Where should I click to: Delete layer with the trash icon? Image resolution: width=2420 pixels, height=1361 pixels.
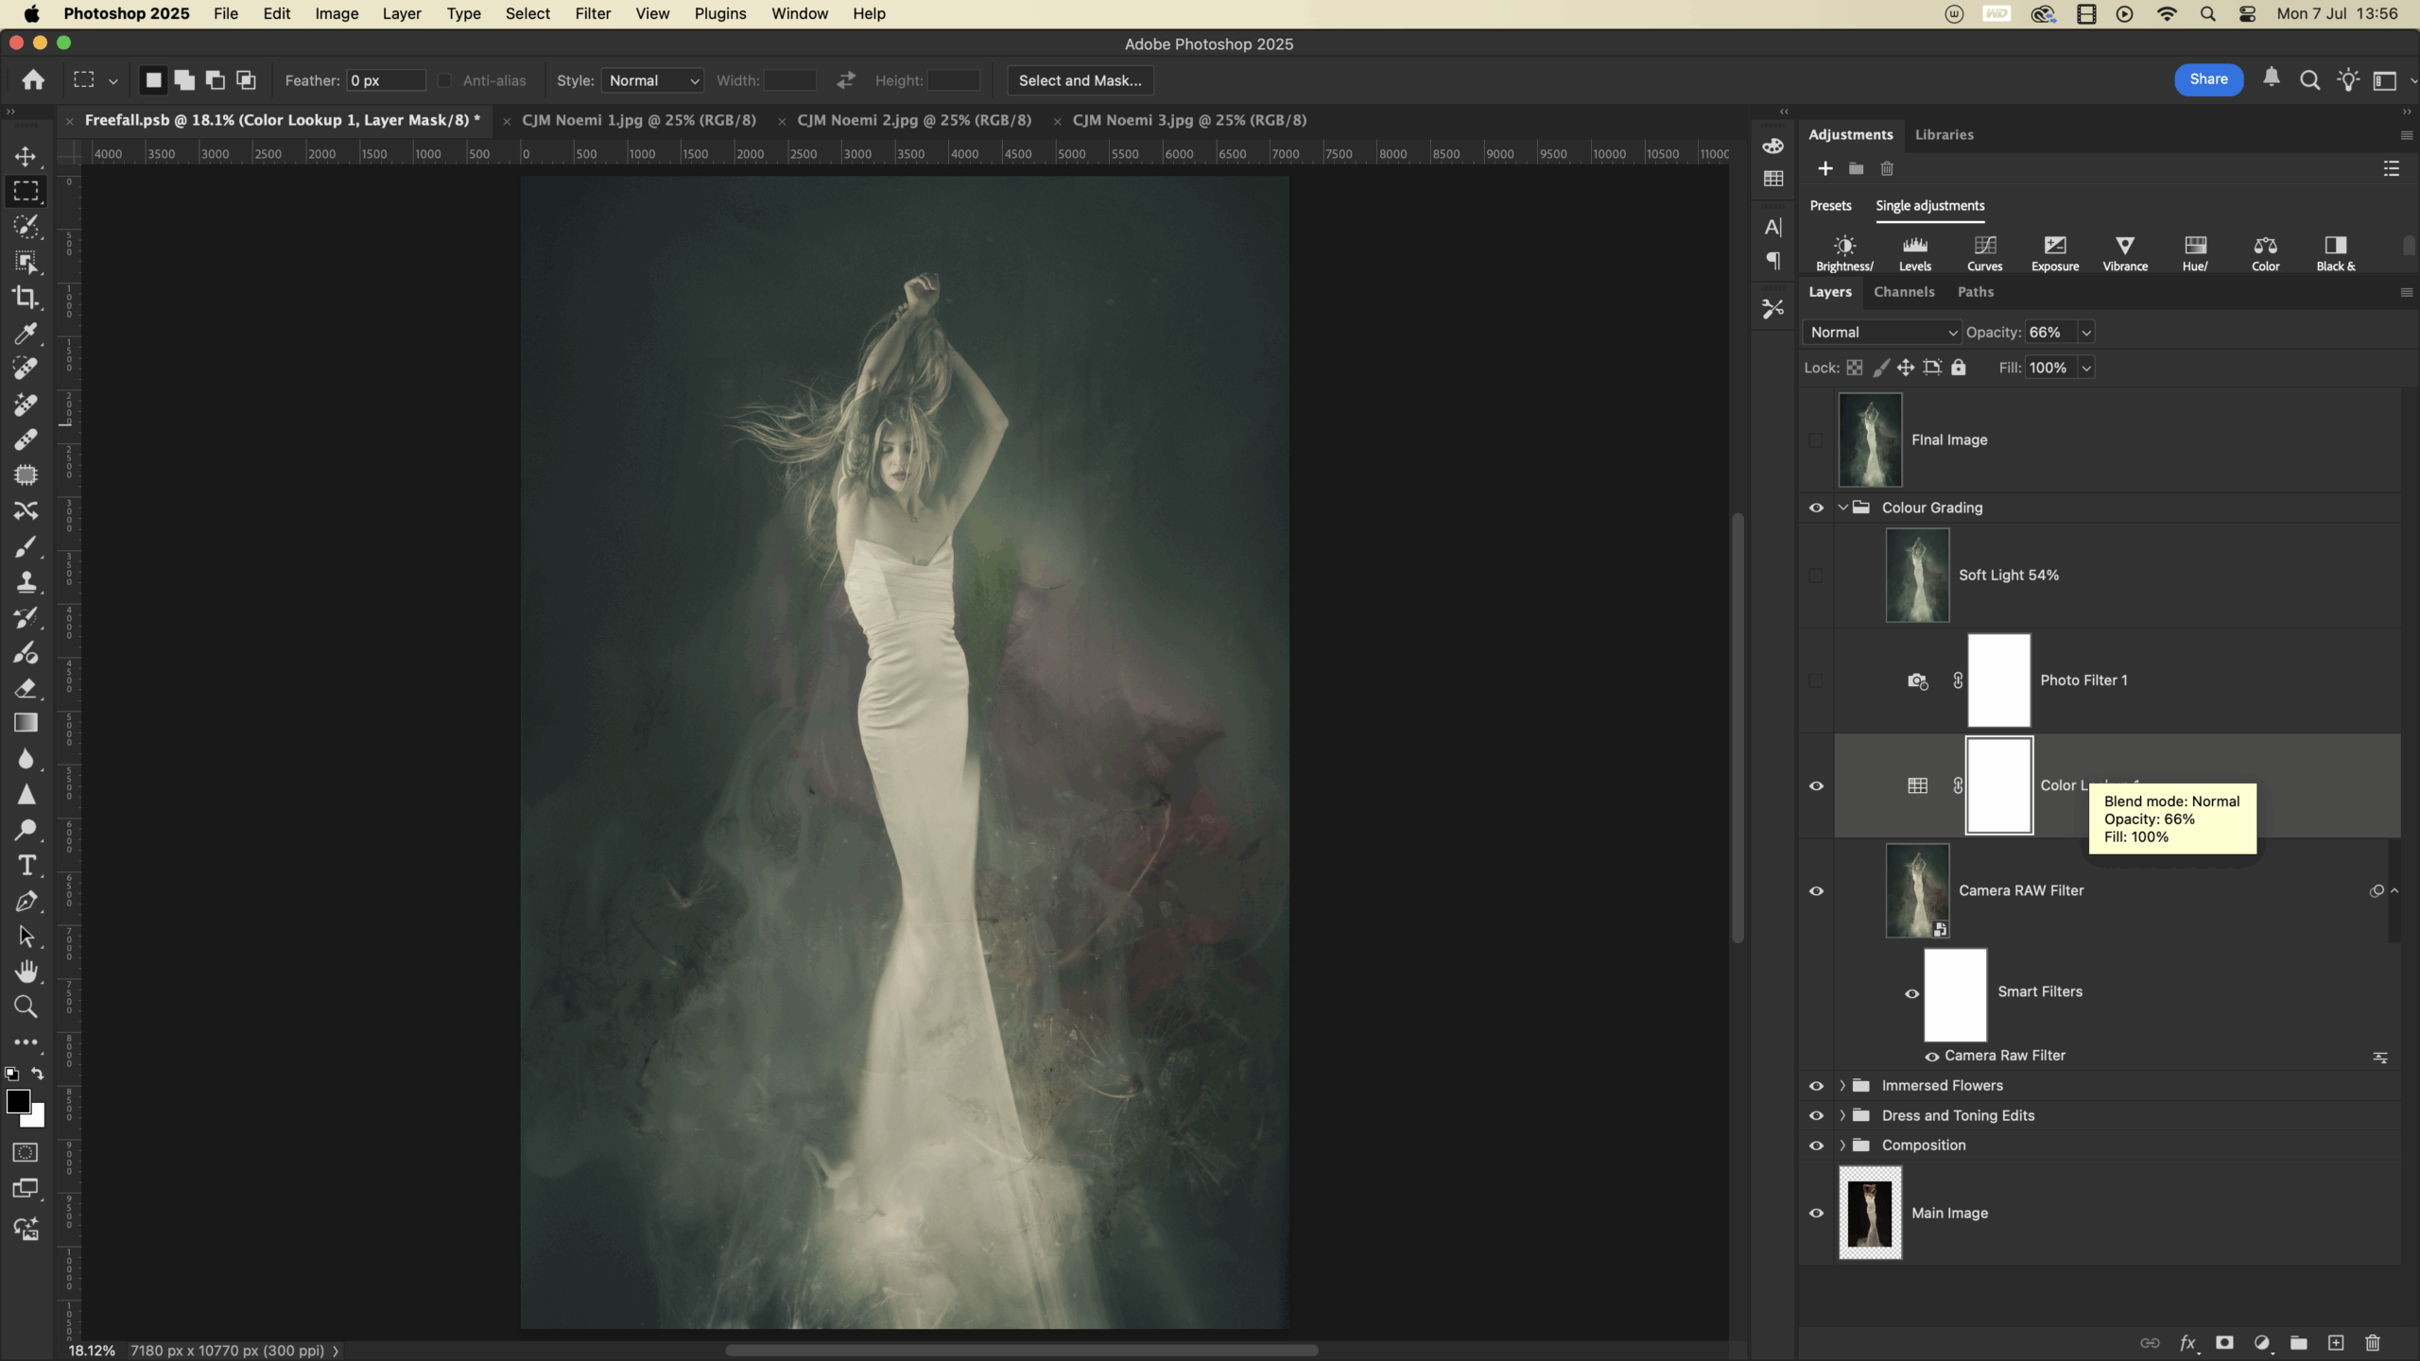tap(2373, 1343)
